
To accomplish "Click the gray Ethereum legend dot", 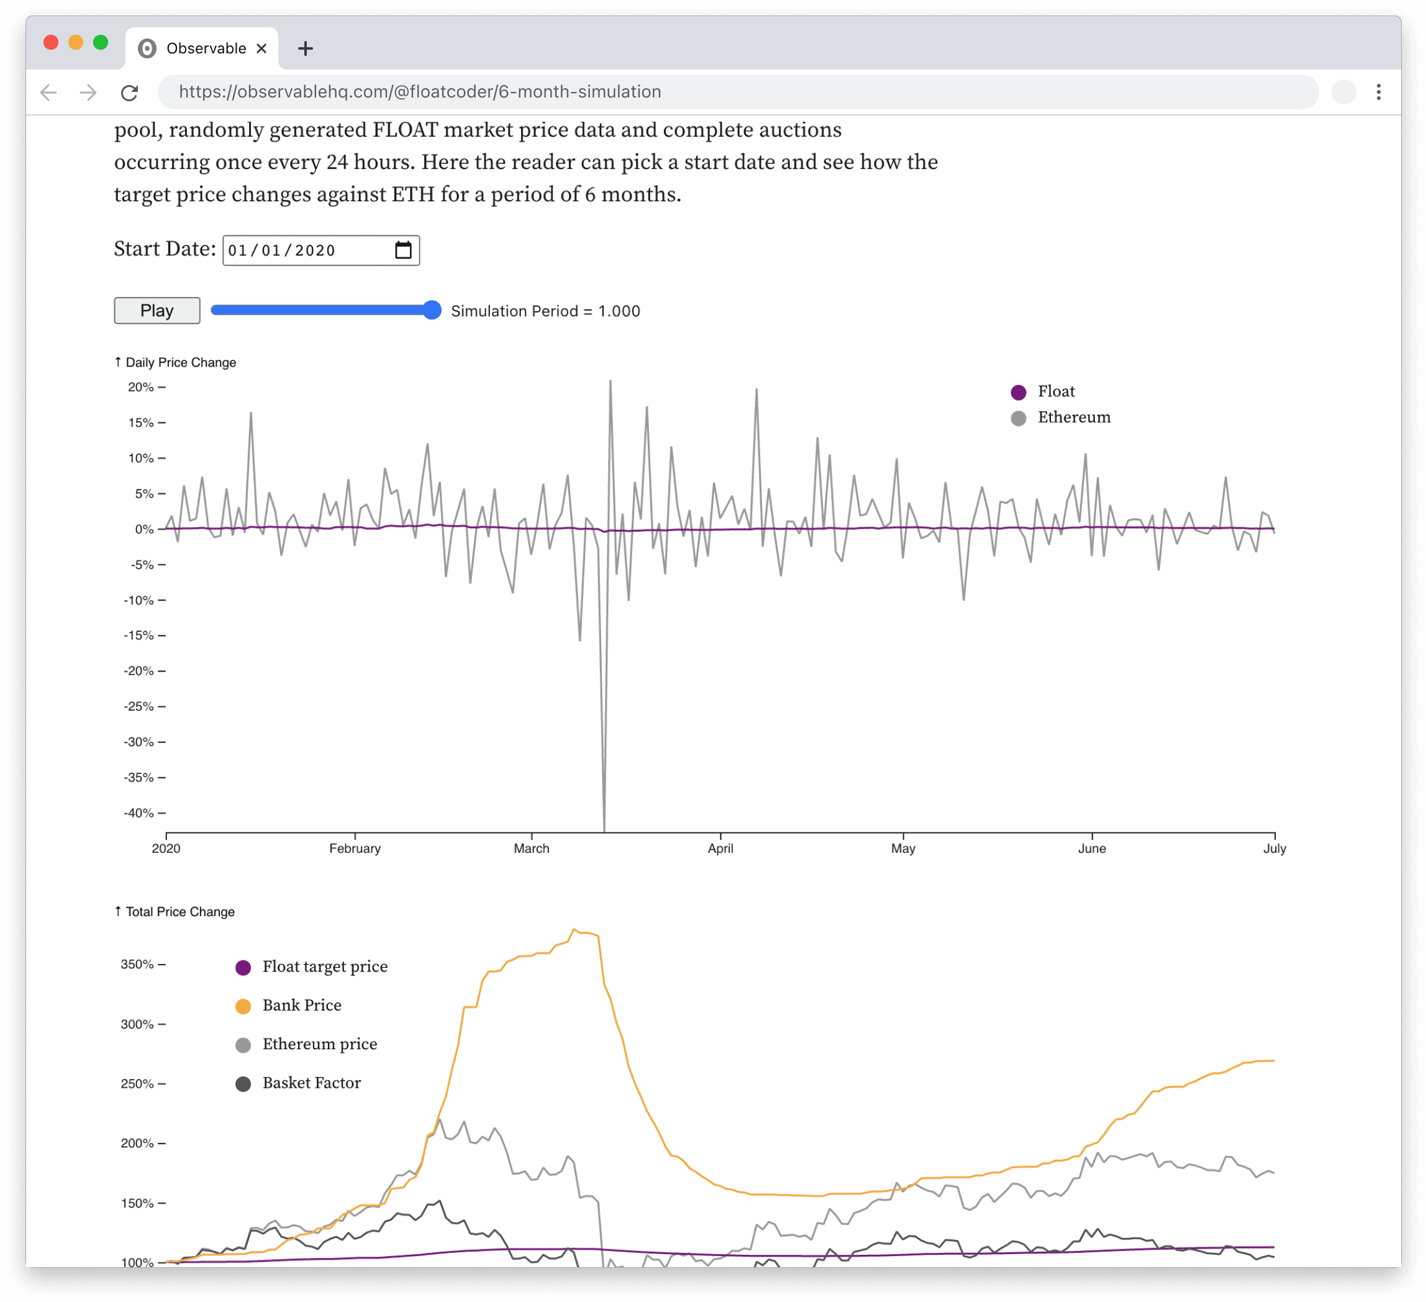I will [1019, 418].
